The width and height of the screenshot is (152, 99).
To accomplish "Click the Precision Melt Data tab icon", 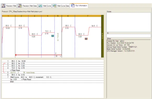I will [20, 6].
